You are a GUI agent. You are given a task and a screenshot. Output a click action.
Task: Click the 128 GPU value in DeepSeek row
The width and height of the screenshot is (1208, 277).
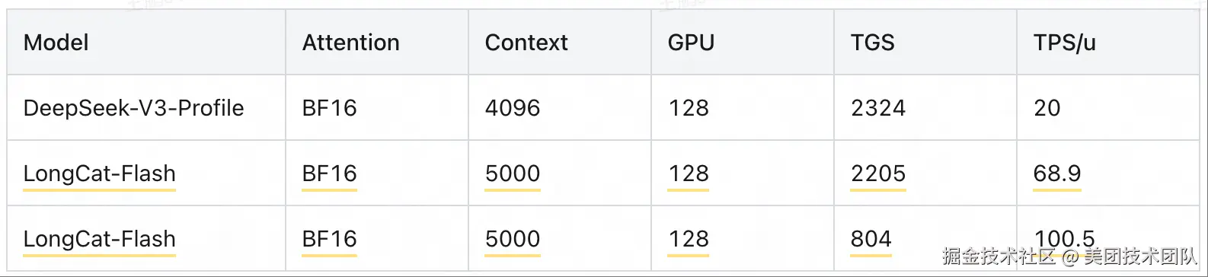tap(689, 108)
